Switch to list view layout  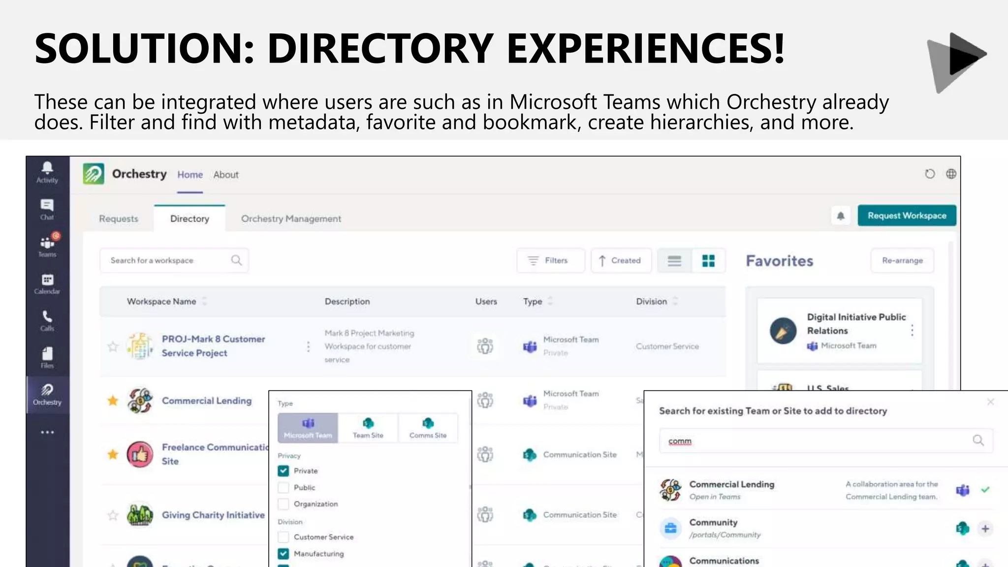click(x=674, y=261)
